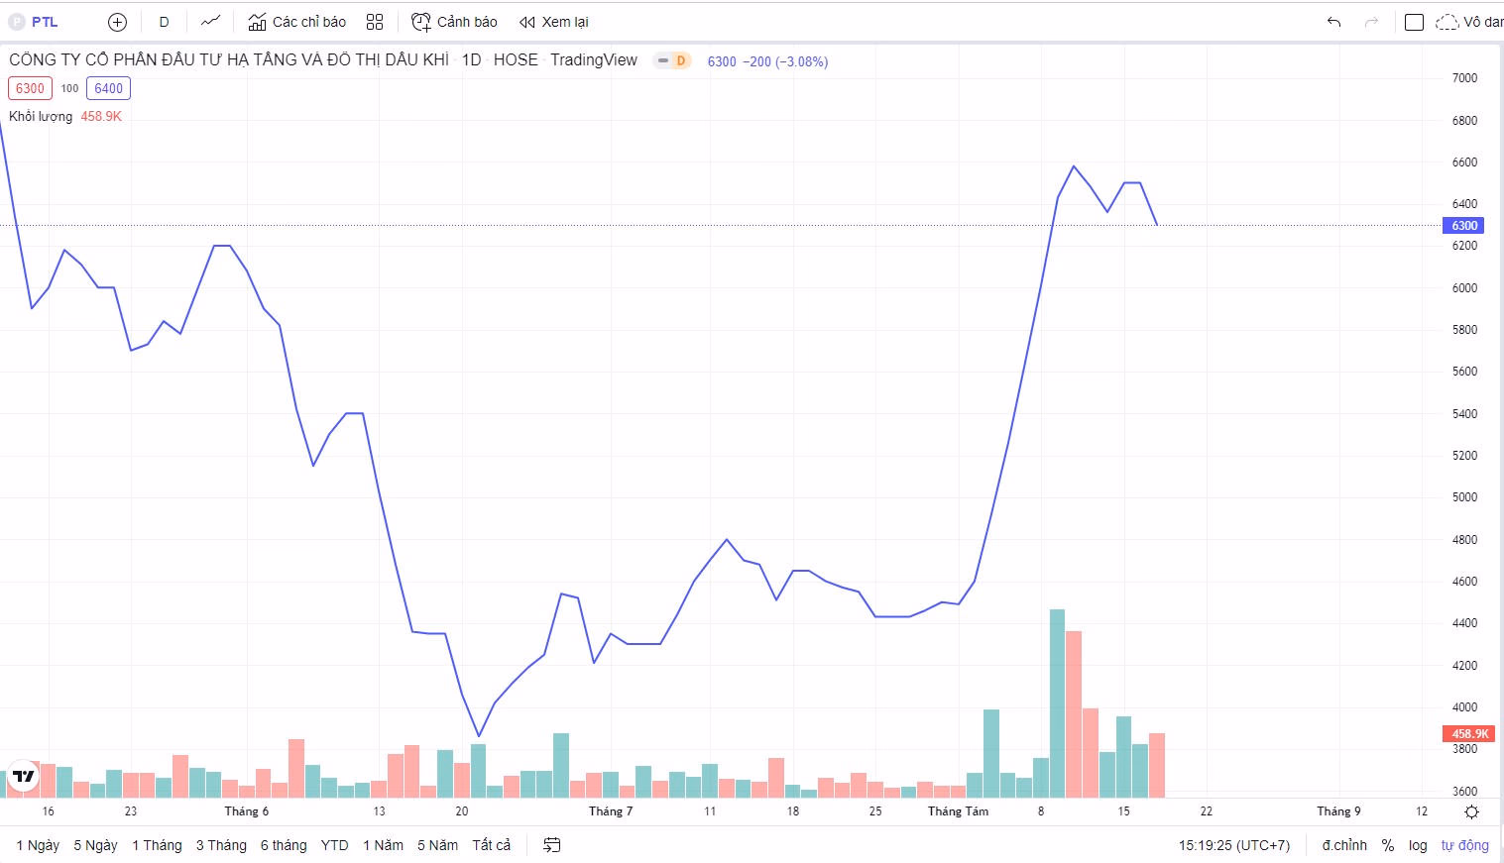Click the TradingView logo on the chart
The height and width of the screenshot is (863, 1504).
tap(23, 777)
